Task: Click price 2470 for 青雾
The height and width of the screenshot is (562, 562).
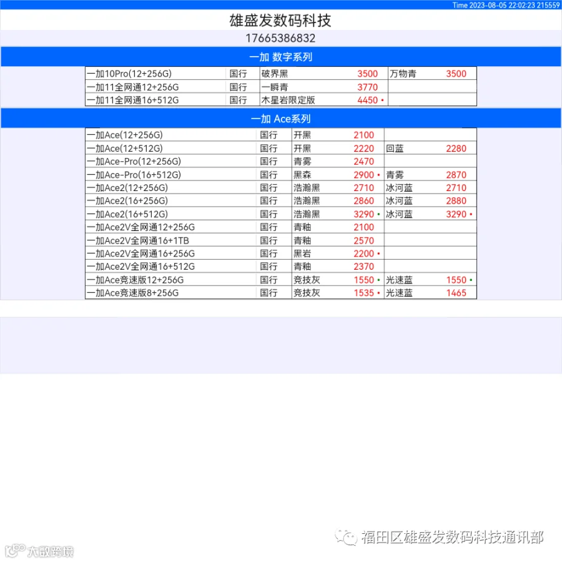Action: click(364, 161)
